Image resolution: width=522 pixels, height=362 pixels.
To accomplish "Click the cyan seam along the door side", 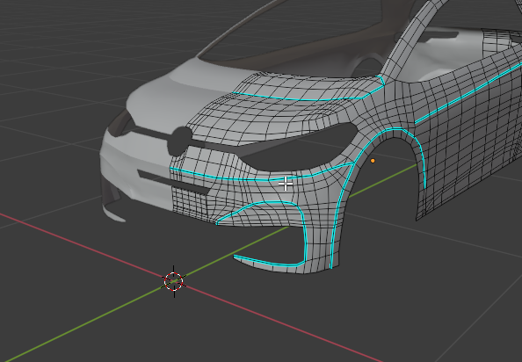I will 468,93.
